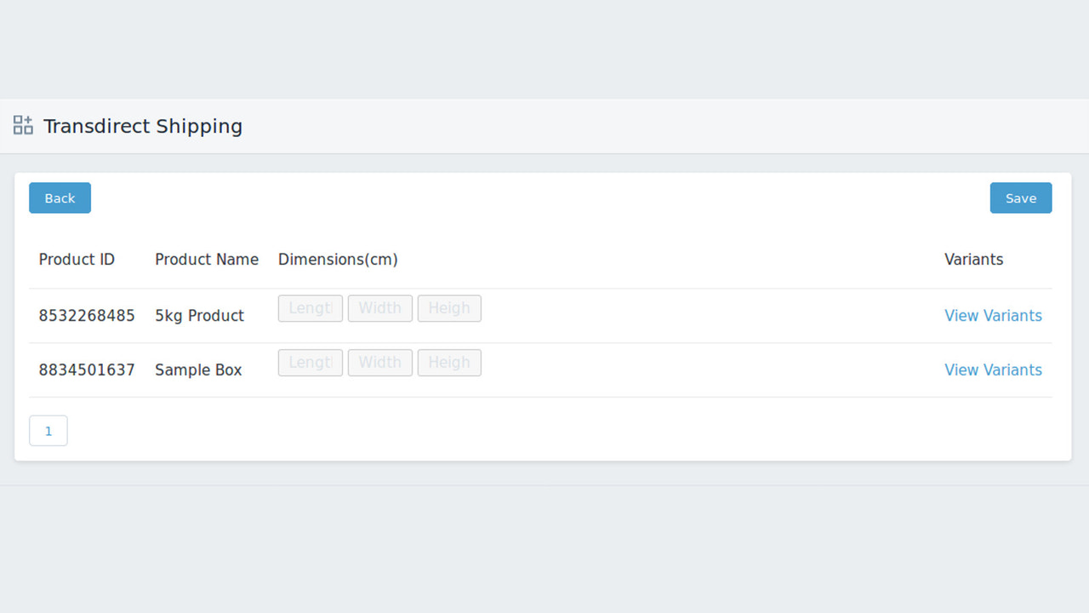1089x613 pixels.
Task: Click the Width field for Sample Box
Action: [x=379, y=362]
